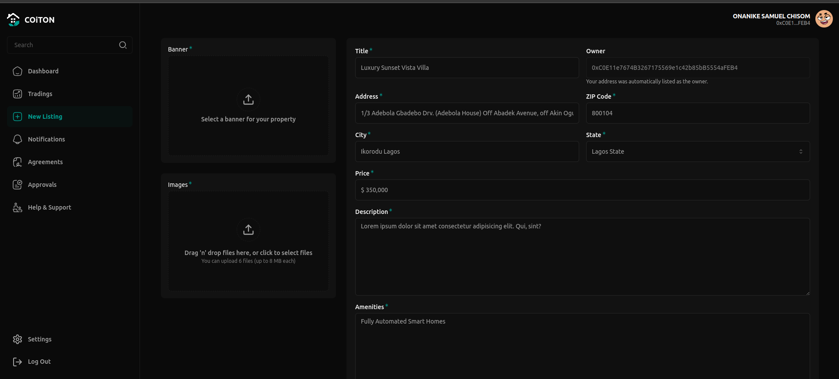Click the banner upload arrow icon
The width and height of the screenshot is (839, 379).
pyautogui.click(x=248, y=100)
